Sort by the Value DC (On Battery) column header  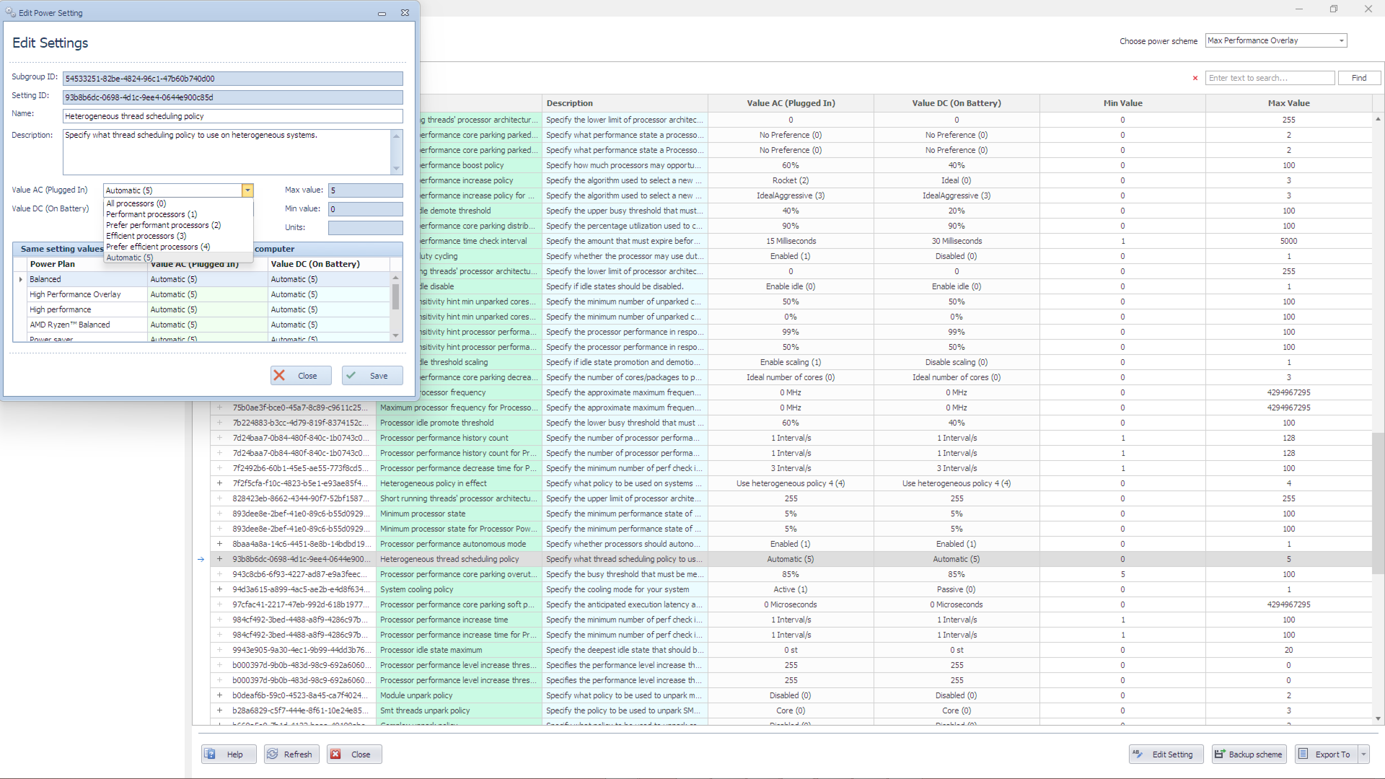(x=956, y=103)
